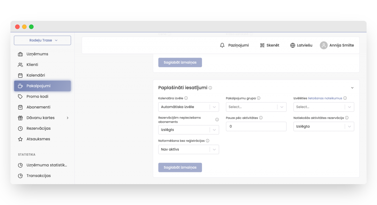
Task: Follow the lietošanas noteikumus link
Action: pyautogui.click(x=325, y=98)
